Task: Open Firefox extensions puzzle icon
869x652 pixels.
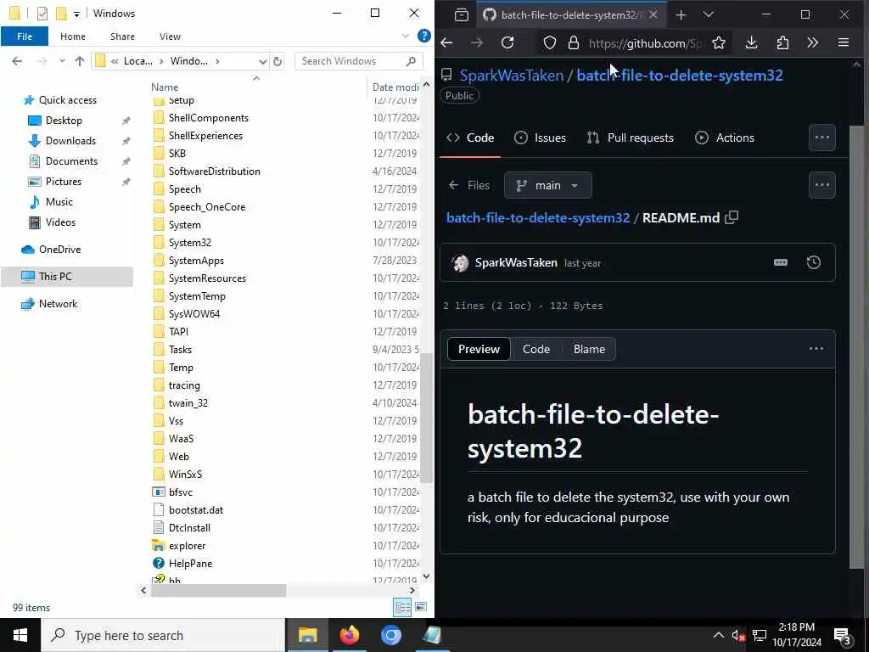Action: tap(782, 42)
